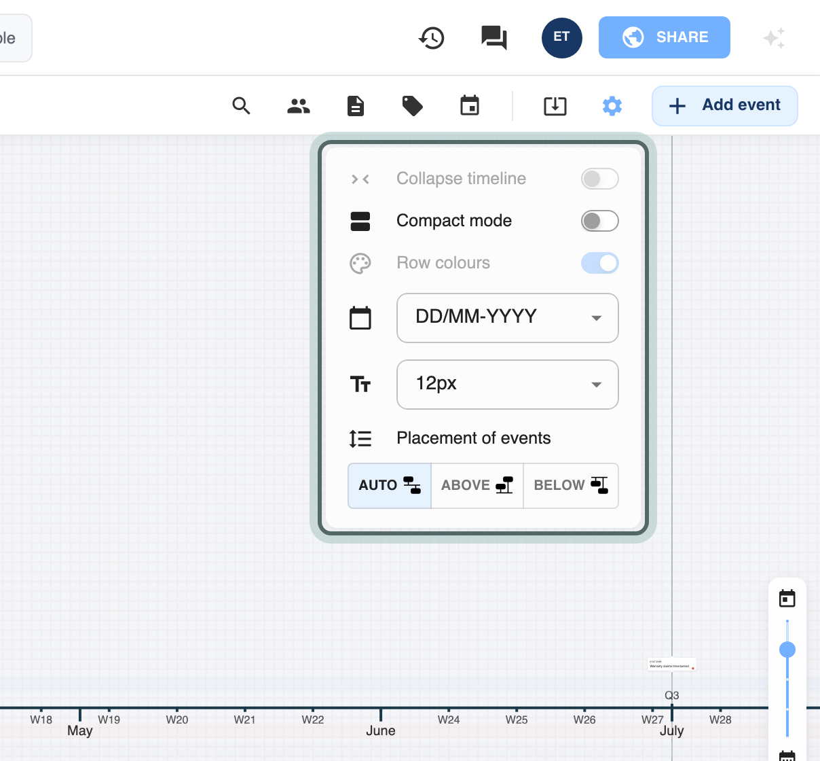Select BELOW event placement

click(571, 486)
